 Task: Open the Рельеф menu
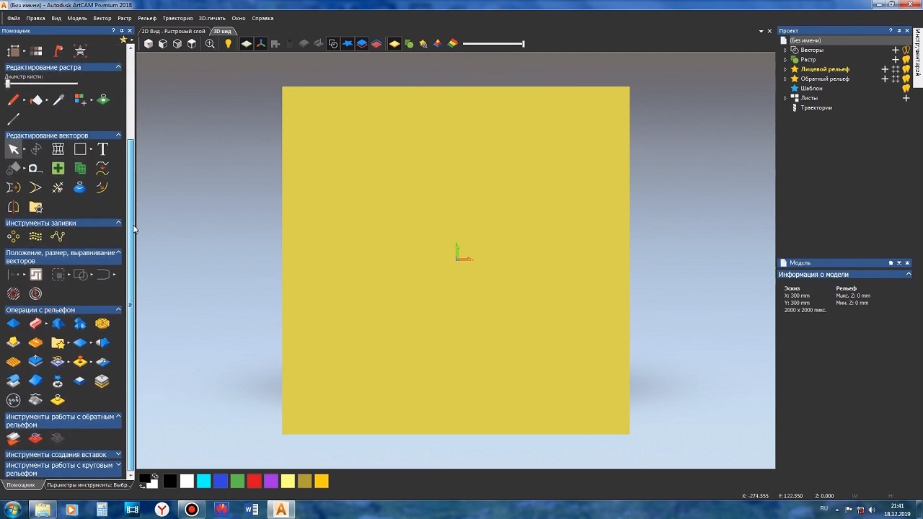147,18
